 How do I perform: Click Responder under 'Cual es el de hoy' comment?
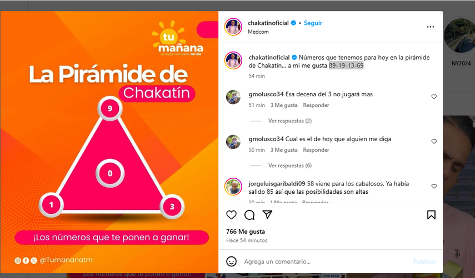[x=316, y=150]
